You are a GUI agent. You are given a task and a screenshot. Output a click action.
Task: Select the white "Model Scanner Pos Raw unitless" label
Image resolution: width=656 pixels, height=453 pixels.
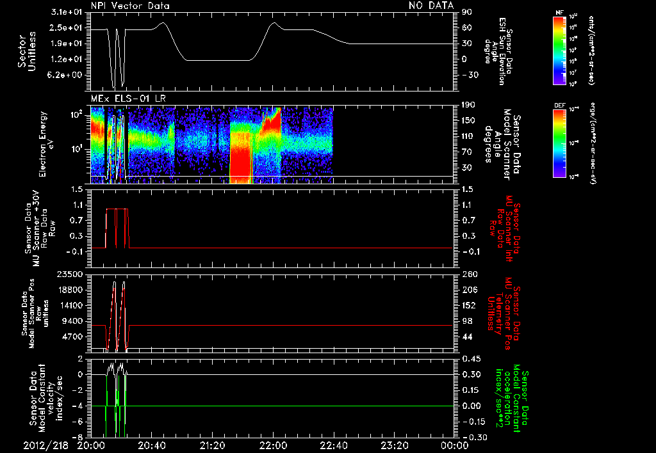pyautogui.click(x=35, y=314)
